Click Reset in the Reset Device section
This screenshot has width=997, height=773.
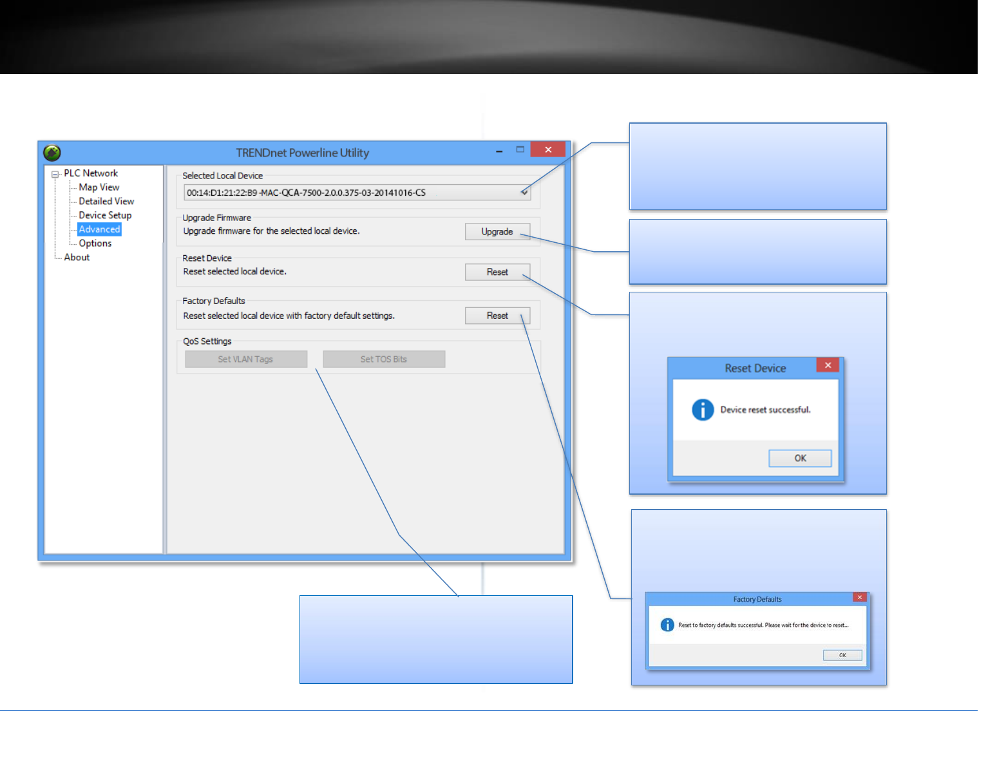point(497,272)
